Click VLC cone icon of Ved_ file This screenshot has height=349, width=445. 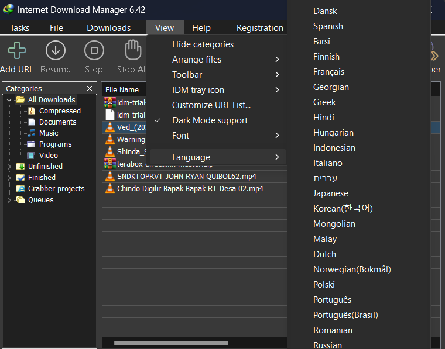(110, 127)
